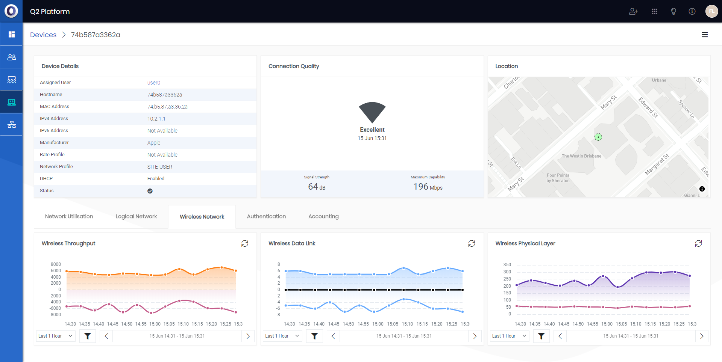This screenshot has height=362, width=722.
Task: Click the signal quality wifi icon
Action: click(372, 113)
